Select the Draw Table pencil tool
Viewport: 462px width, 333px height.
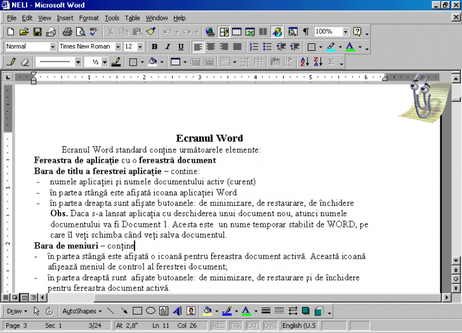[12, 62]
